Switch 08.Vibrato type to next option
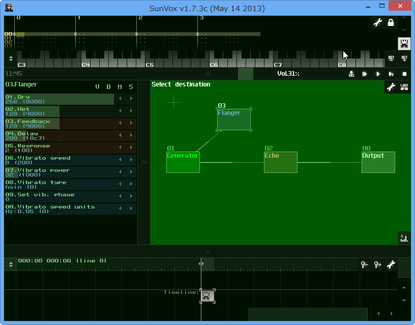Viewport: 415px width, 325px height. [131, 184]
